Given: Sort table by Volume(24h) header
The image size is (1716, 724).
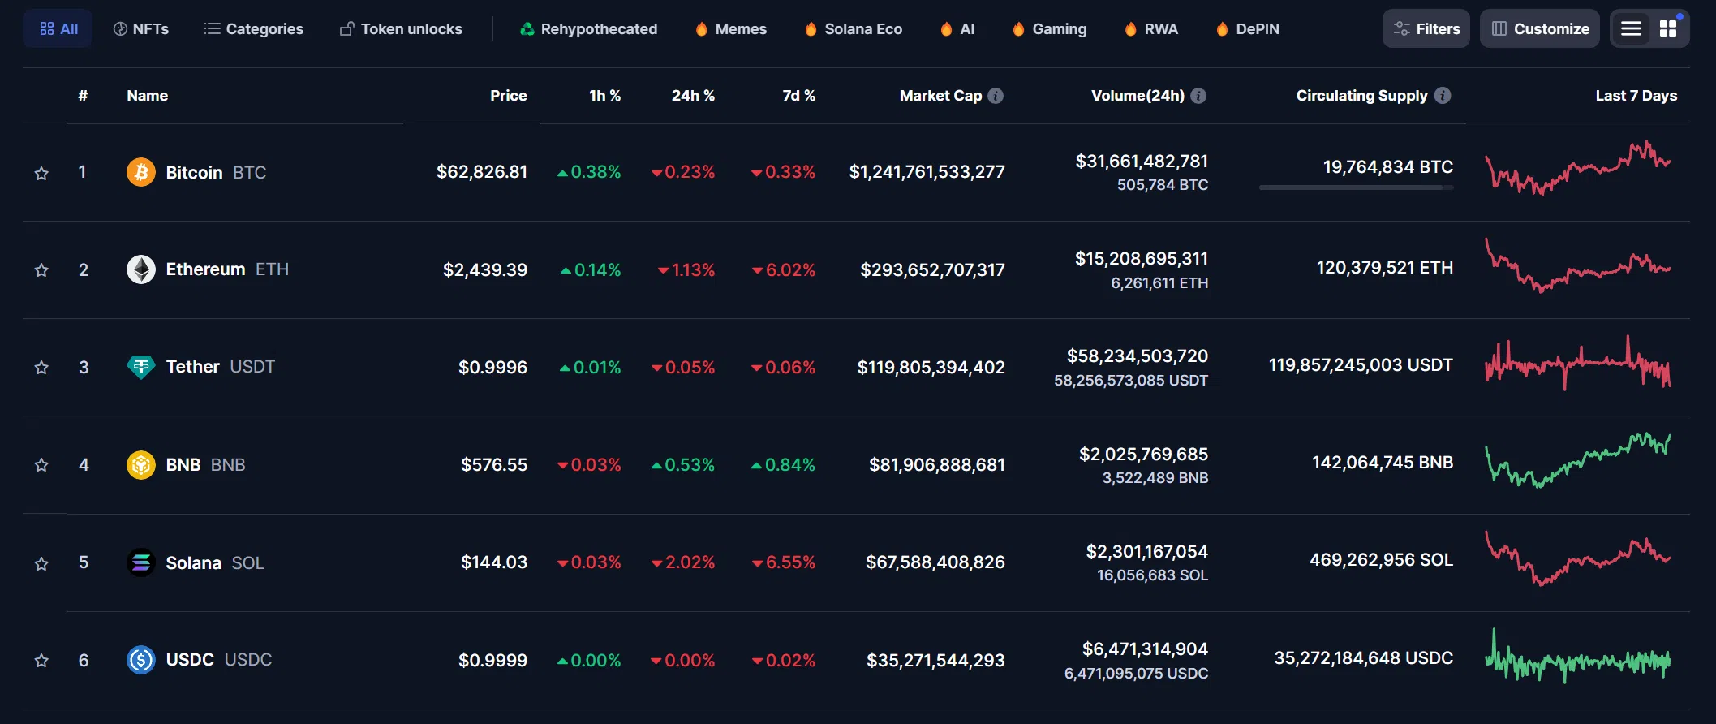Looking at the screenshot, I should 1138,96.
